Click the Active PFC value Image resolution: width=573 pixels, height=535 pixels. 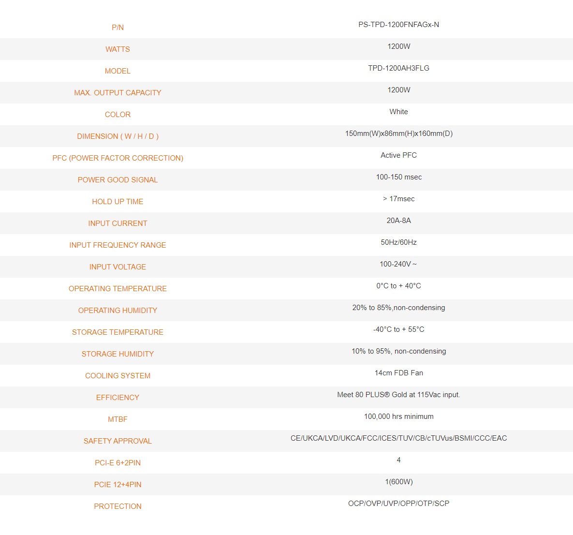[x=399, y=155]
